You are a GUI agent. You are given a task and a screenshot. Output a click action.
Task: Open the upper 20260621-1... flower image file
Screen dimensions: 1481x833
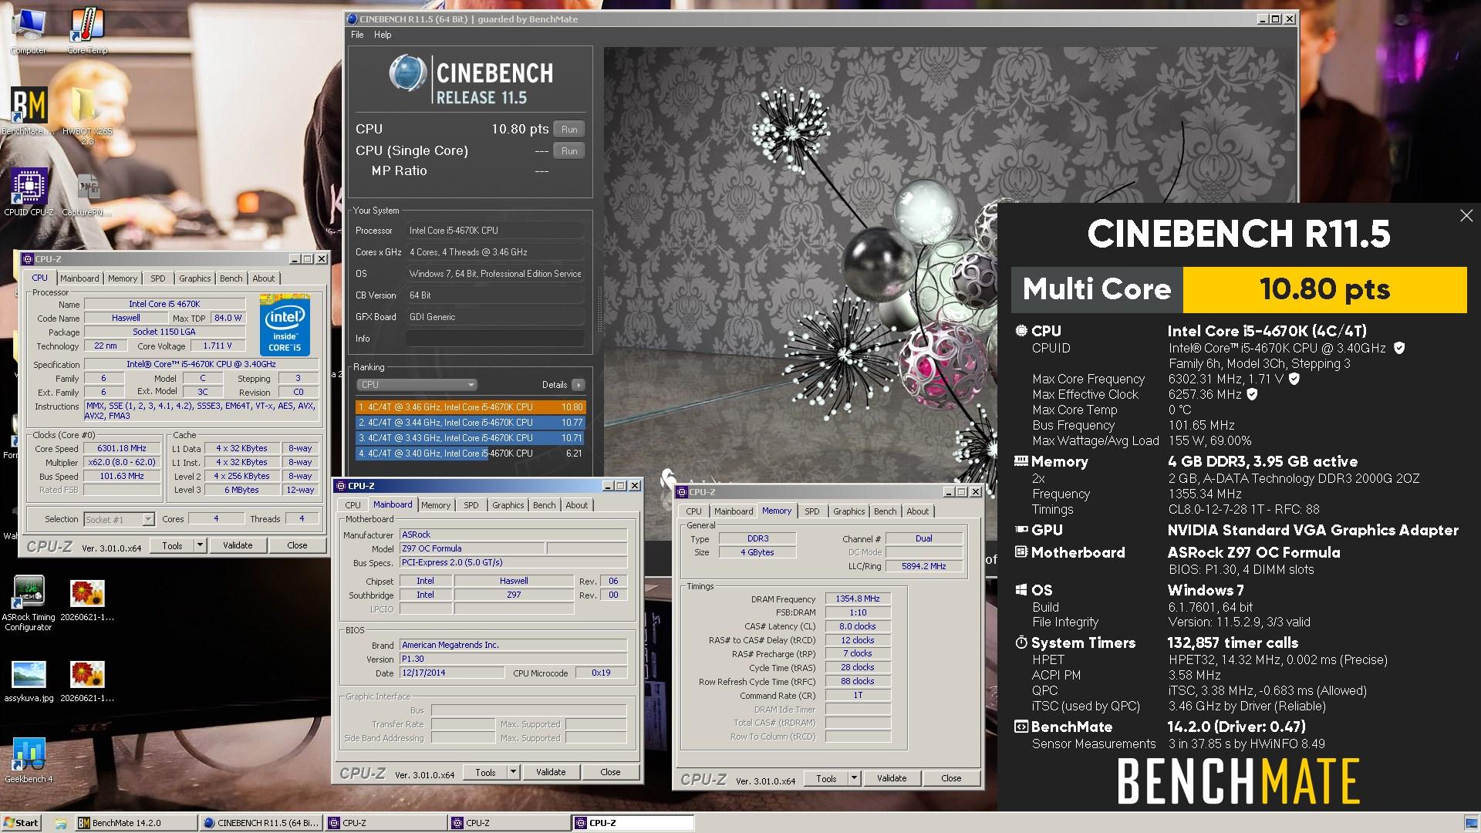(x=87, y=601)
